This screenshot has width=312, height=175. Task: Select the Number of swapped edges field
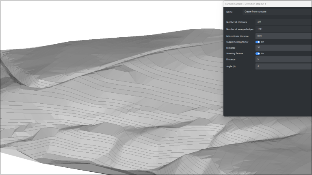coord(284,29)
